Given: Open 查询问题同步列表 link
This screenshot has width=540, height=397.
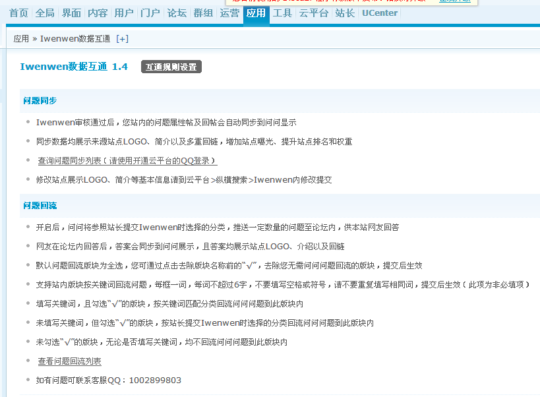Looking at the screenshot, I should tap(127, 161).
